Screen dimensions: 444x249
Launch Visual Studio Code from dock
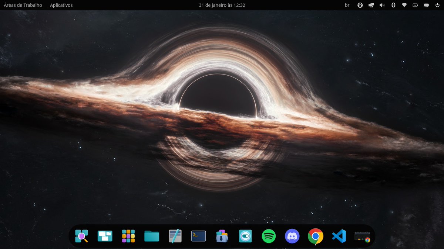point(339,236)
